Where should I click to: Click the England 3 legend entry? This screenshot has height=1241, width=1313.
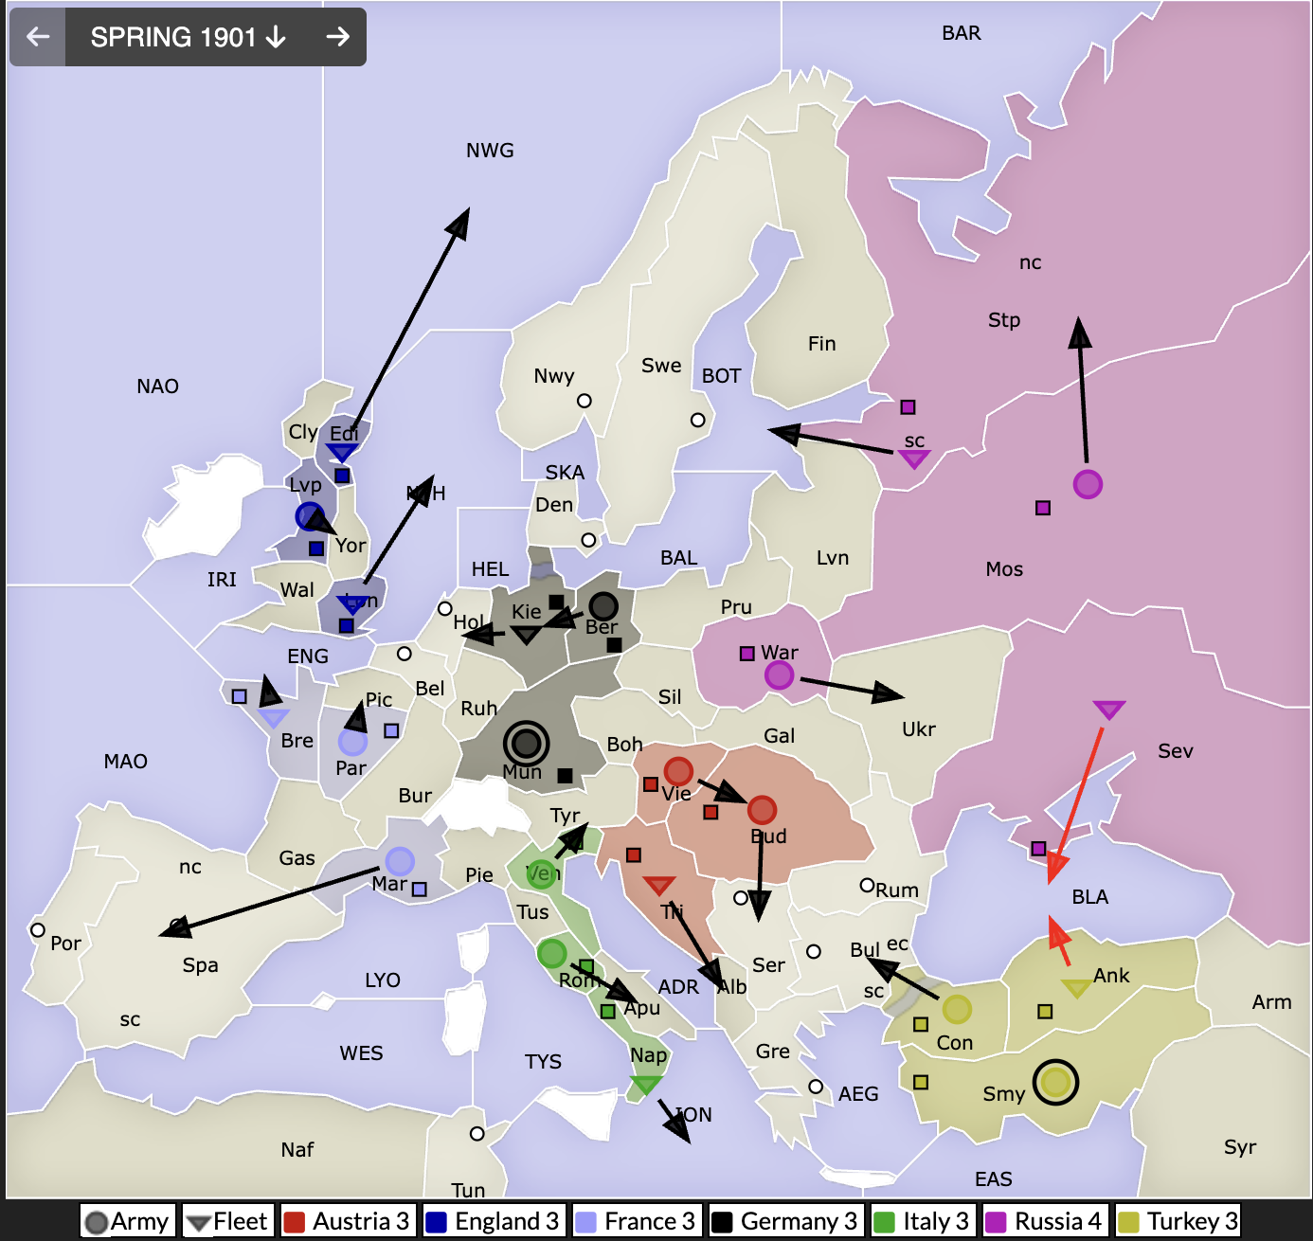(493, 1221)
